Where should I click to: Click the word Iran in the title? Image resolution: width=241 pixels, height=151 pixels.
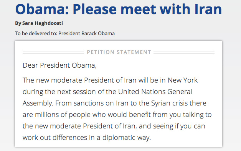(208, 9)
